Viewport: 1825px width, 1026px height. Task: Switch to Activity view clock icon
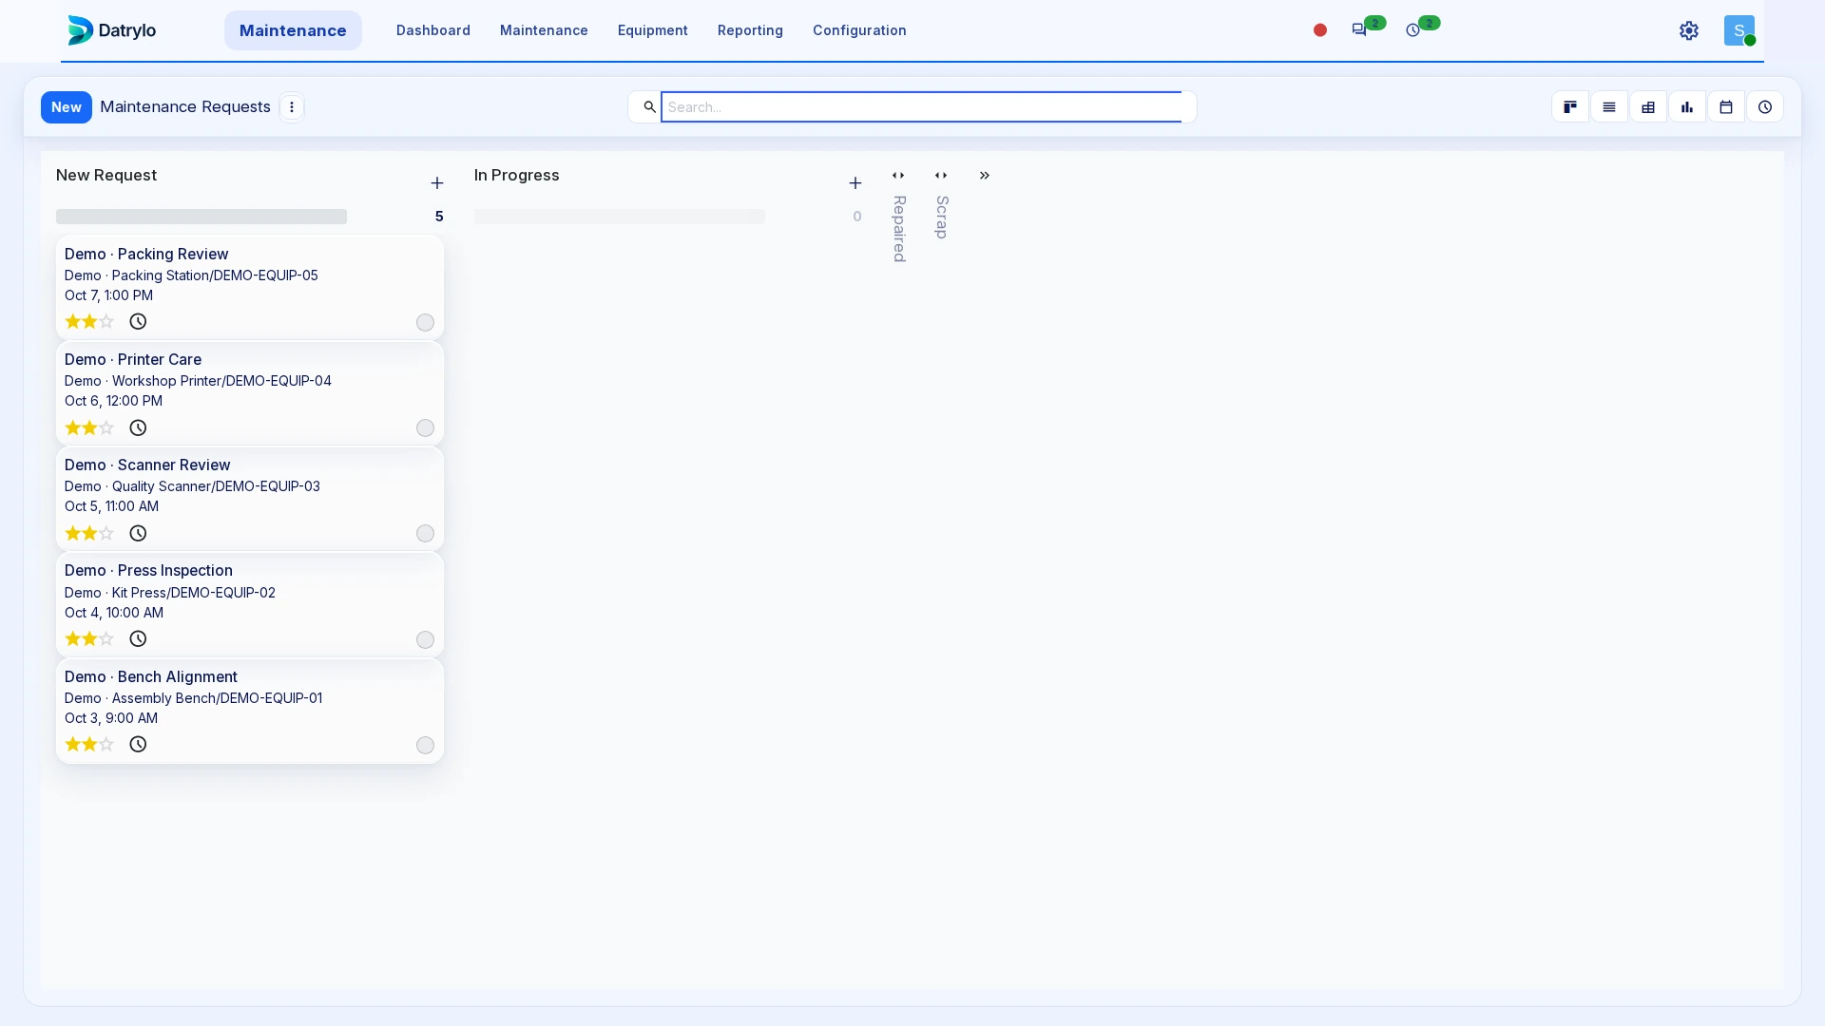tap(1765, 107)
